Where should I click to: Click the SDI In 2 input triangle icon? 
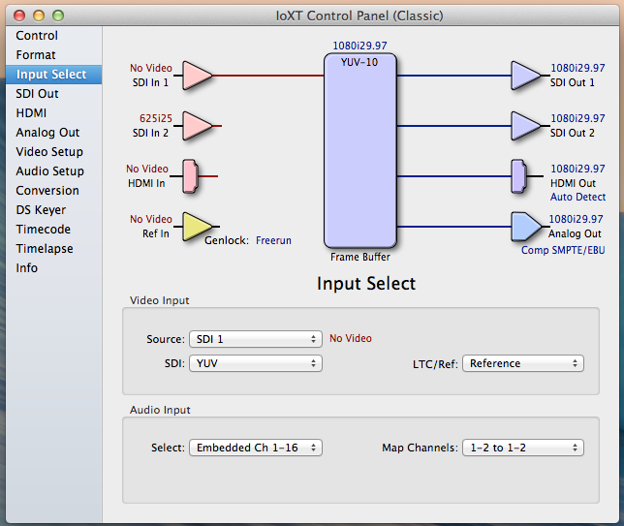[197, 125]
